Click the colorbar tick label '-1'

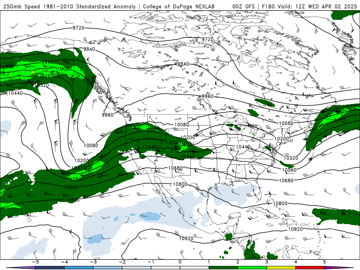[x=151, y=262]
